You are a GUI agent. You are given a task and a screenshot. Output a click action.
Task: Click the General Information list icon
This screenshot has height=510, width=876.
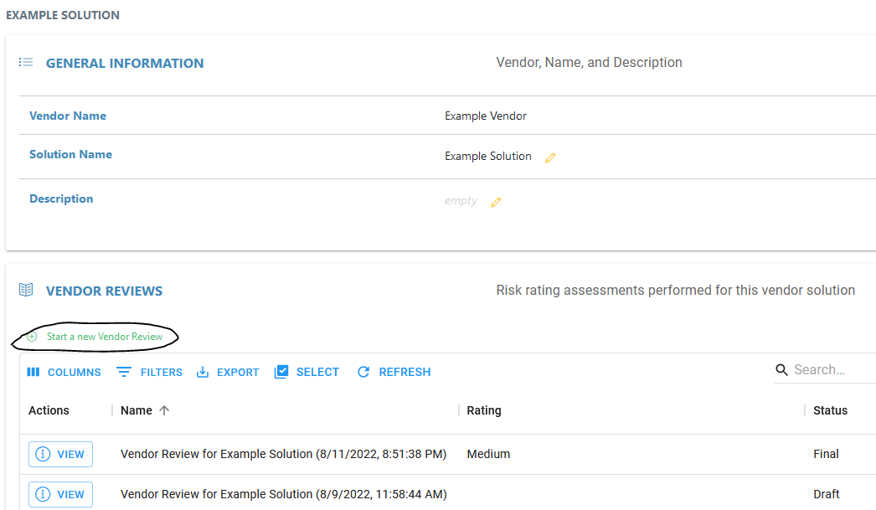(26, 63)
